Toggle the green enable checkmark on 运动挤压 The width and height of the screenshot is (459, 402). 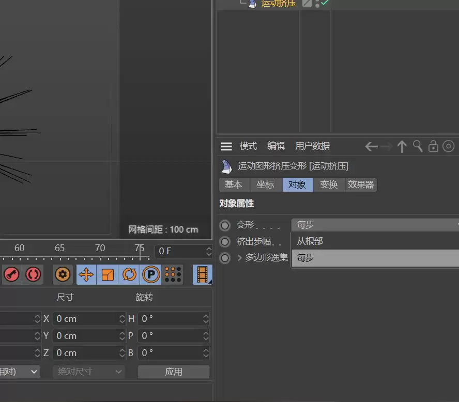pos(324,3)
